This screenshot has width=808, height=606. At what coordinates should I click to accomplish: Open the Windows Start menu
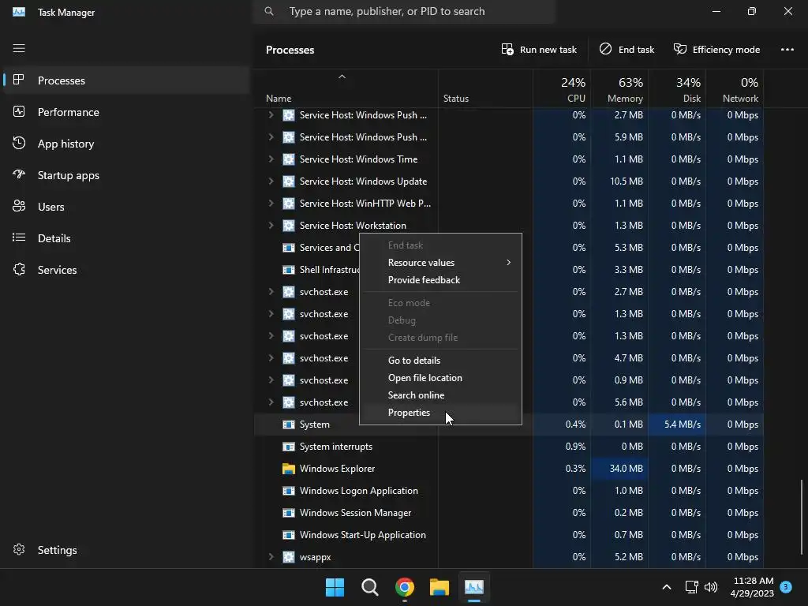(x=335, y=587)
